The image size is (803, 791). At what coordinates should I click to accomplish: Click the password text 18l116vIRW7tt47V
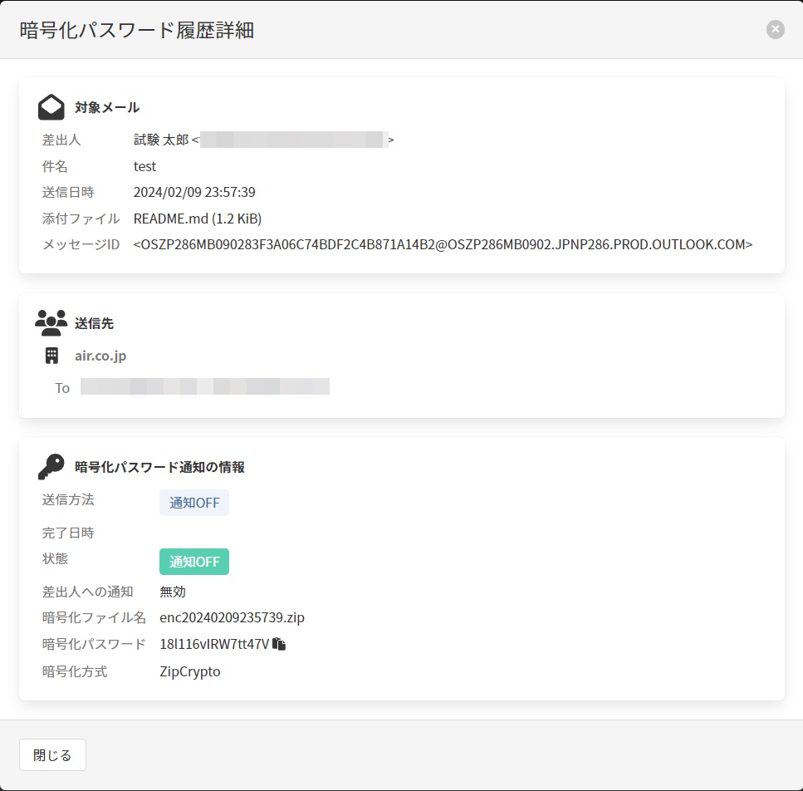pos(214,644)
